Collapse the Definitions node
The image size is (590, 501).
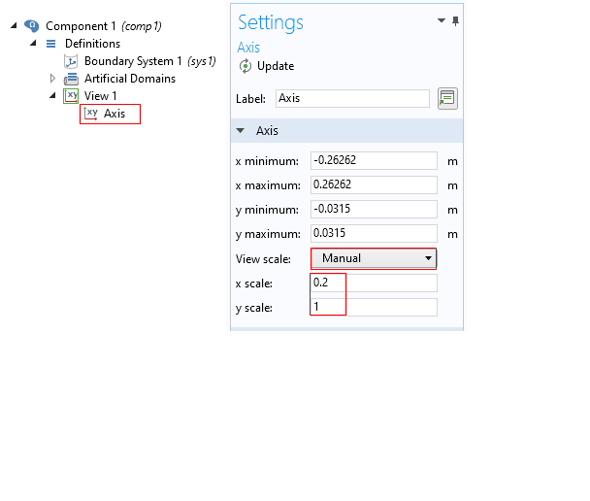[x=33, y=43]
